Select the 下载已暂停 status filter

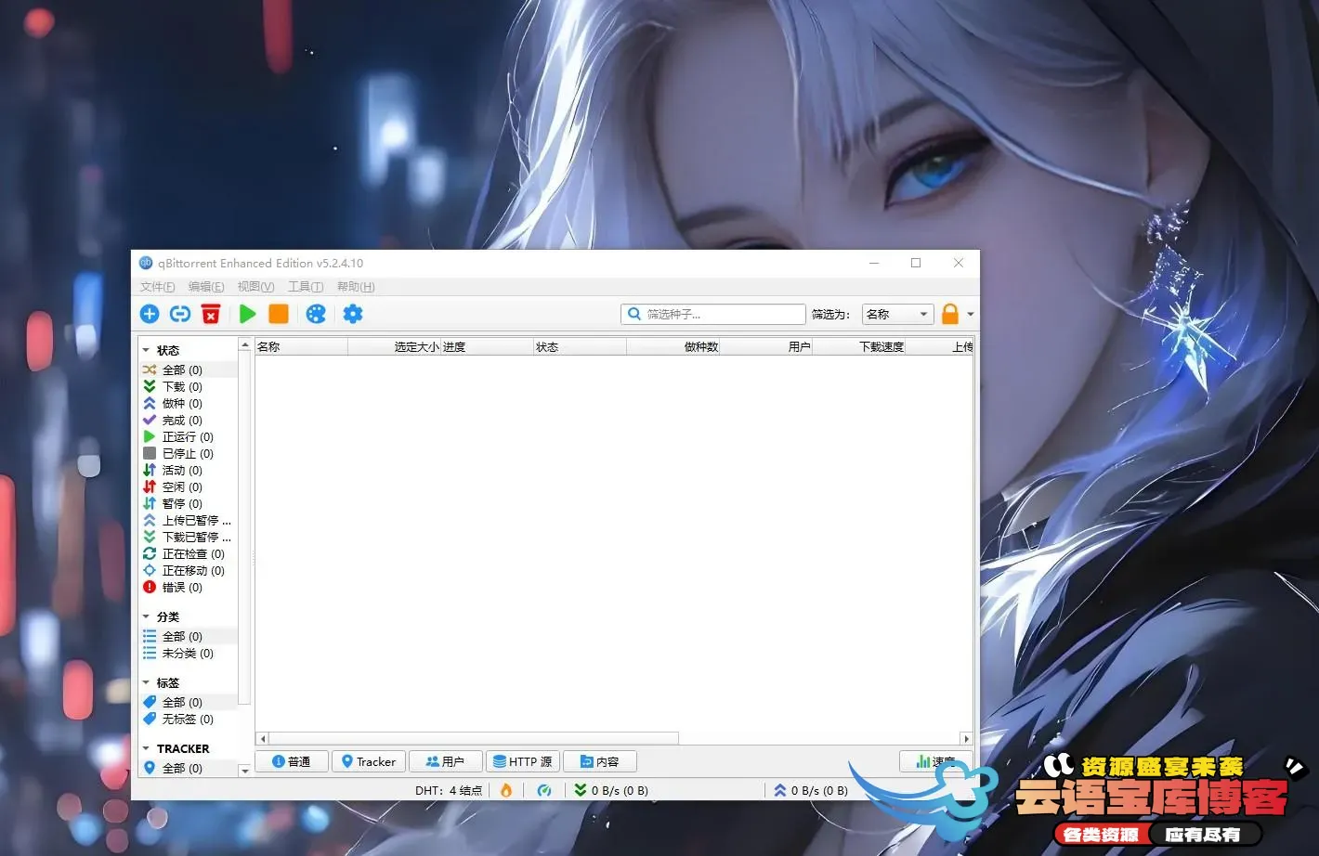(189, 537)
